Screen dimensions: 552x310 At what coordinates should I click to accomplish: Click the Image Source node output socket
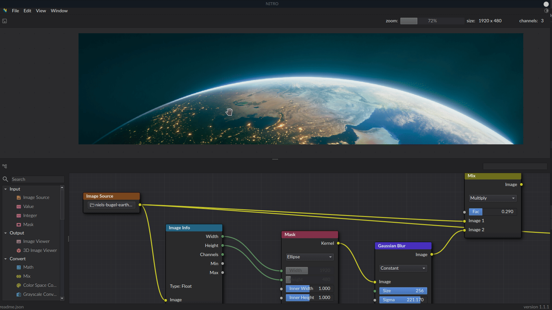[140, 205]
